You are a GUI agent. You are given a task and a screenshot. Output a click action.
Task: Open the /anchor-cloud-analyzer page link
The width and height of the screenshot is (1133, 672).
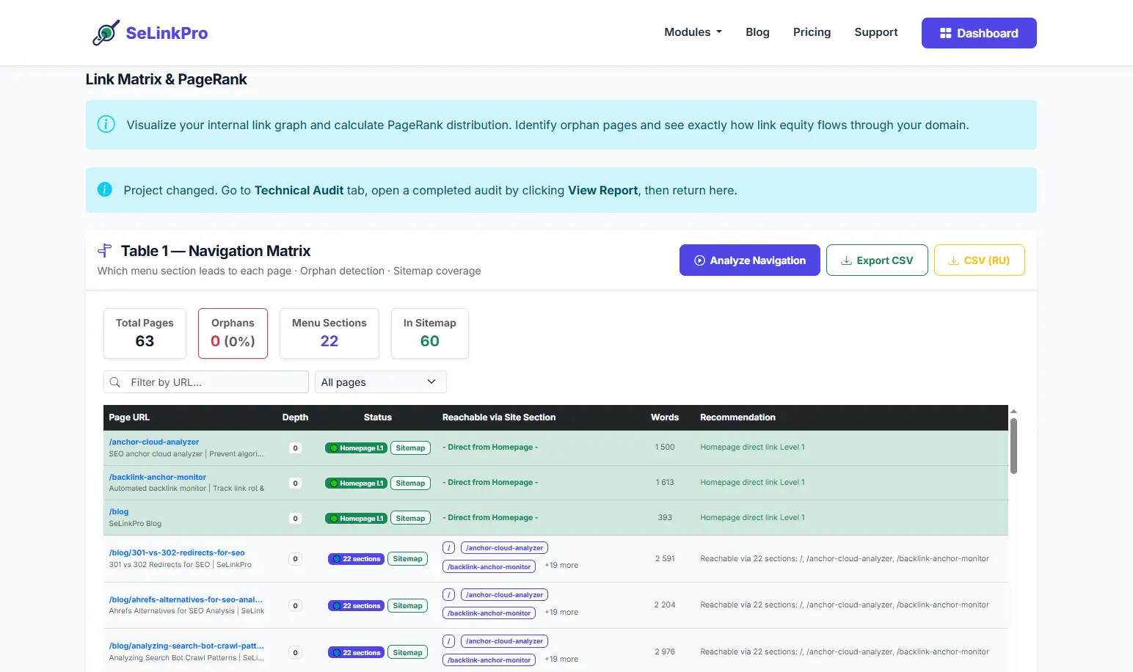[x=154, y=442]
